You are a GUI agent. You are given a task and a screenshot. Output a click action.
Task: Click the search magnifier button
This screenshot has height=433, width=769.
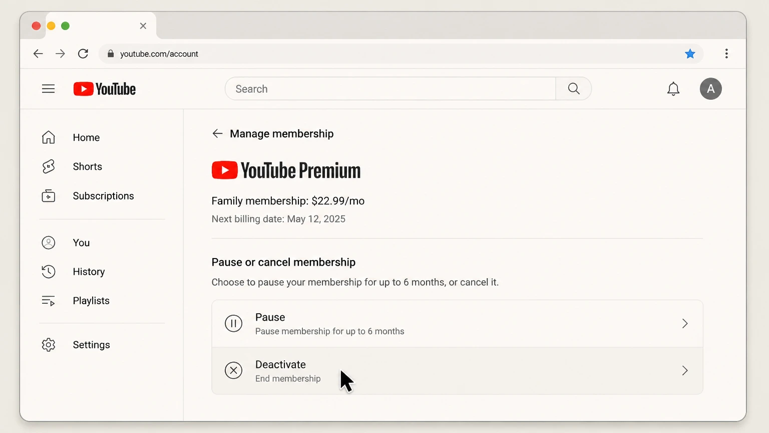click(x=574, y=89)
